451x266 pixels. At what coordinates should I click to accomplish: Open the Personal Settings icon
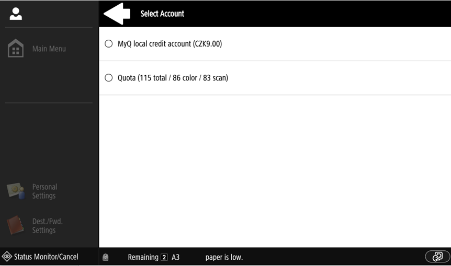click(16, 191)
